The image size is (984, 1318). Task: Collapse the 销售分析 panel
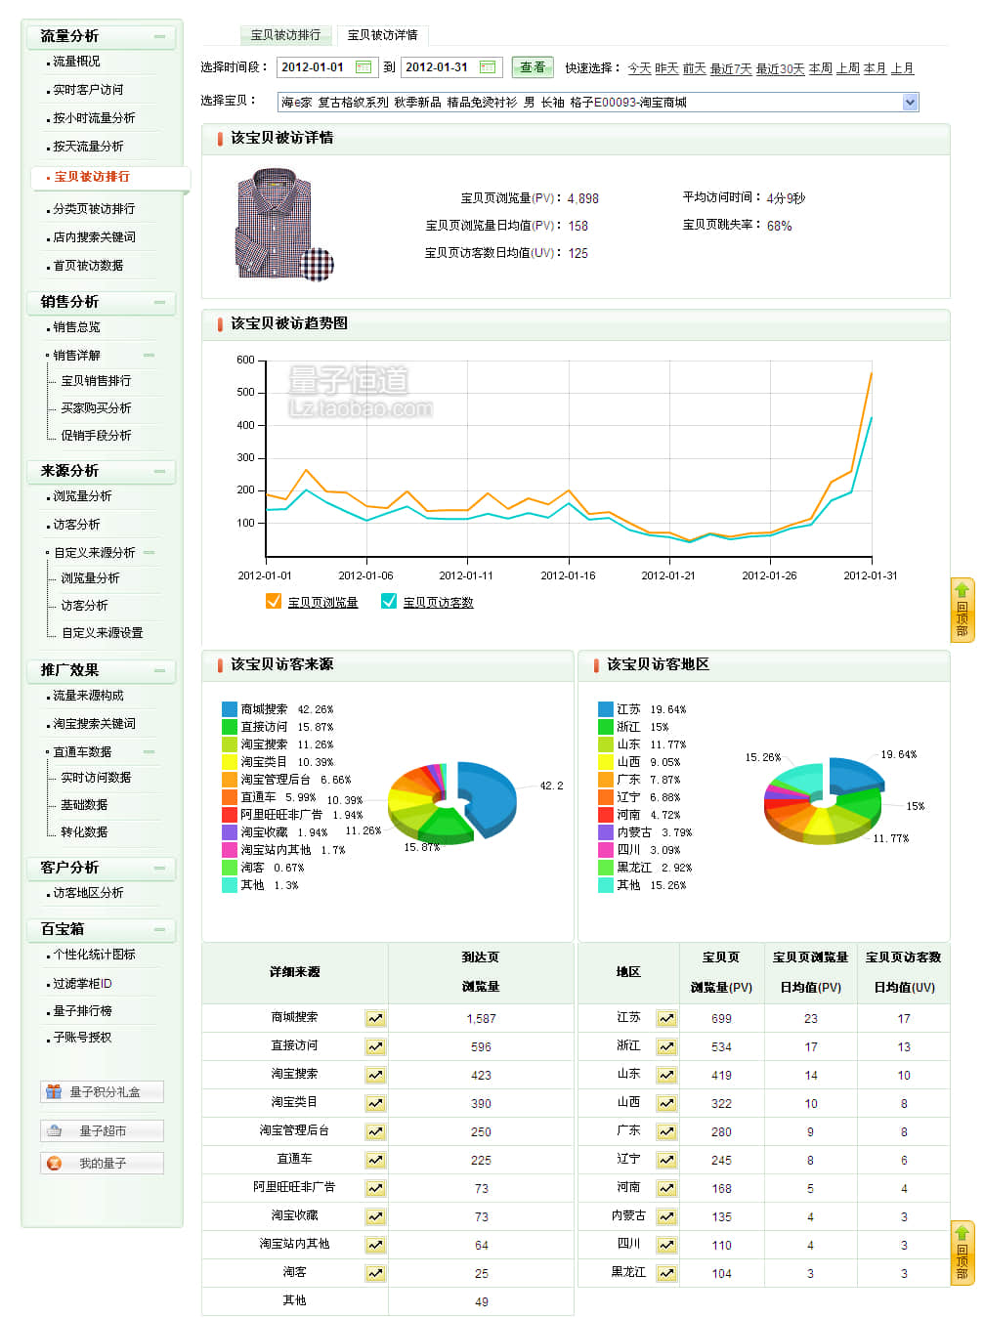[161, 303]
